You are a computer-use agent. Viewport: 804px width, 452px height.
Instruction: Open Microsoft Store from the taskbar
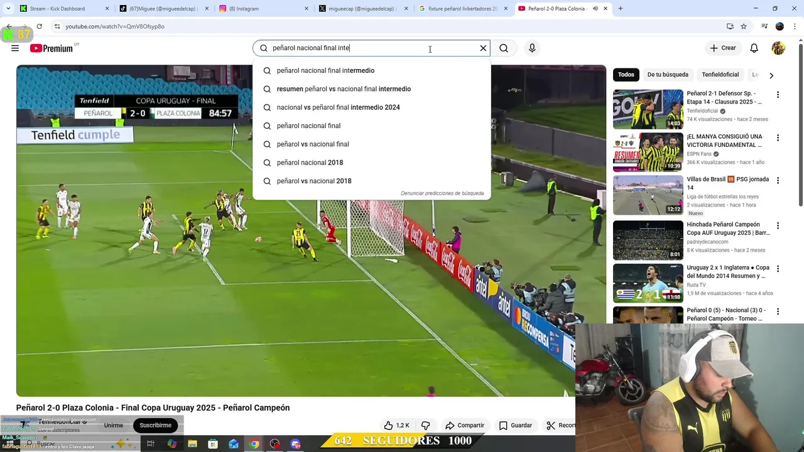coord(213,444)
